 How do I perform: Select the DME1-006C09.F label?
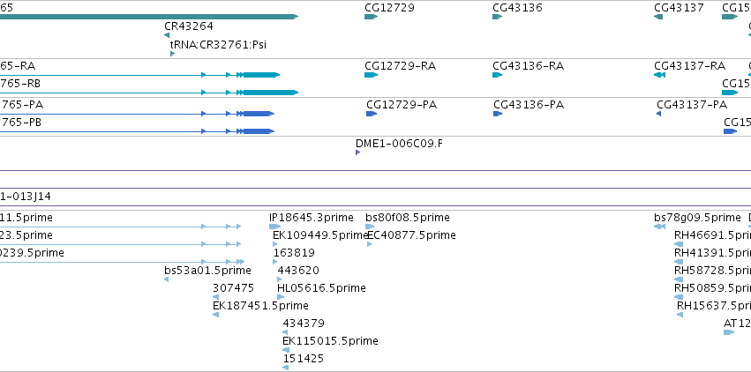(399, 144)
